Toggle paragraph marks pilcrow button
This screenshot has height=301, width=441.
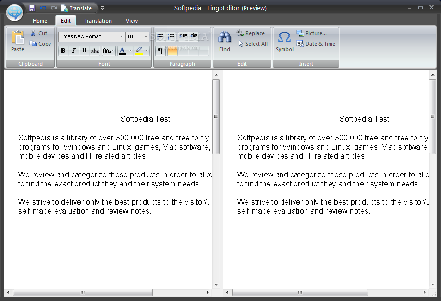pyautogui.click(x=160, y=51)
